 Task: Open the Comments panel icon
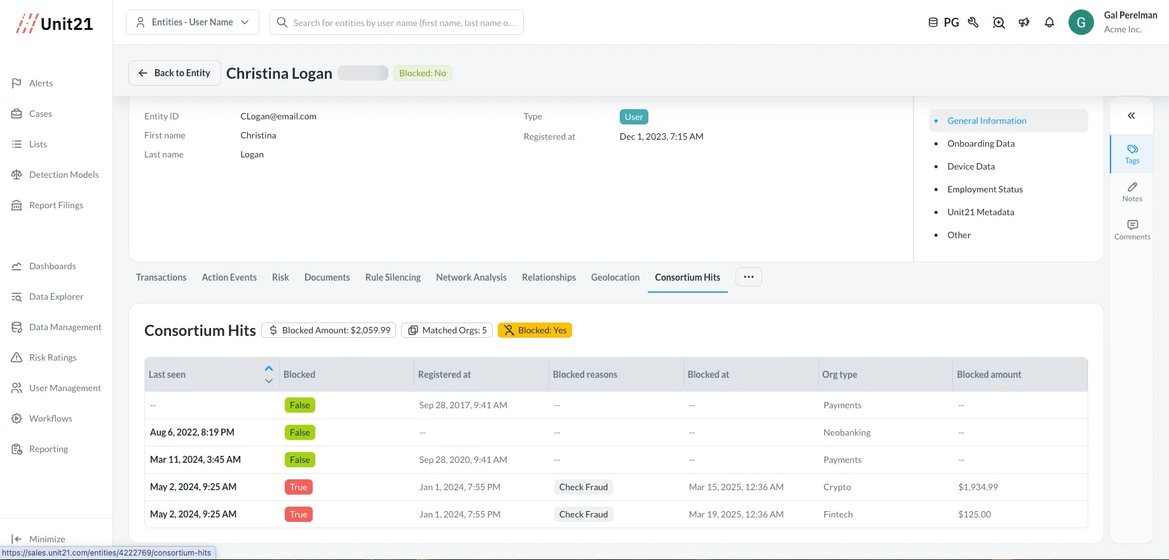coord(1132,230)
